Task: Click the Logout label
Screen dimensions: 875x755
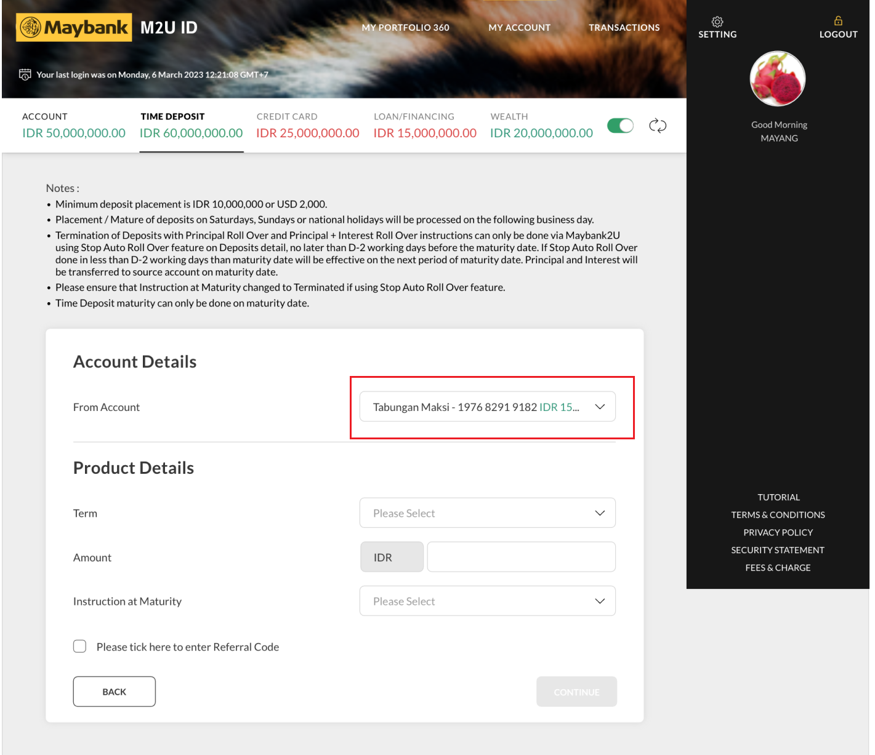Action: click(x=838, y=34)
